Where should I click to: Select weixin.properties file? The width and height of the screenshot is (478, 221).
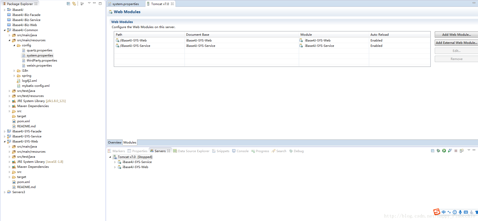(39, 66)
